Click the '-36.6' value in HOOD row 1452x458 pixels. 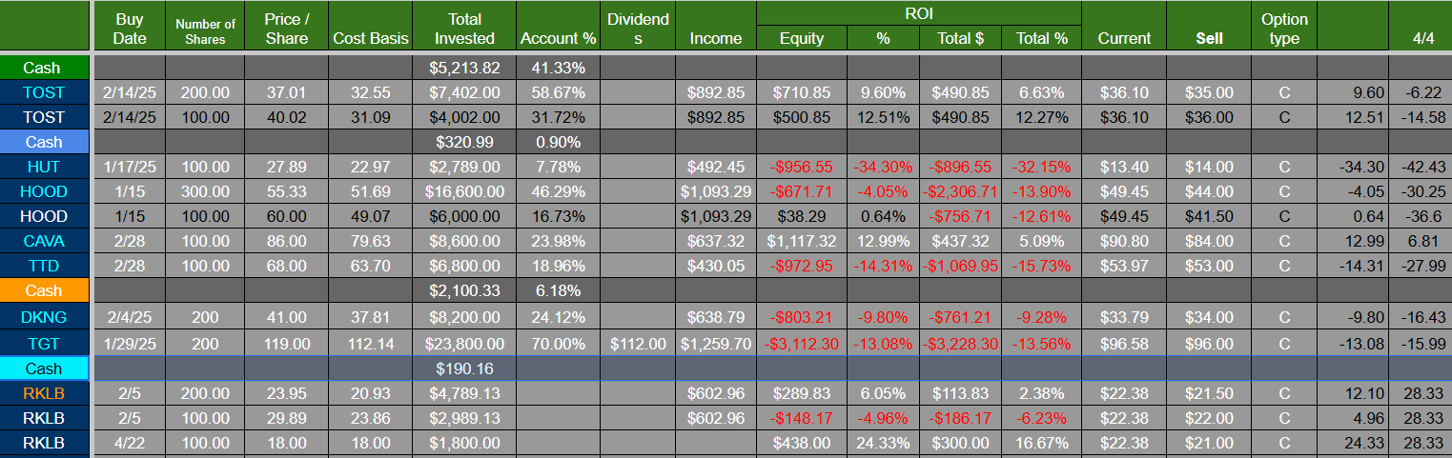point(1422,216)
